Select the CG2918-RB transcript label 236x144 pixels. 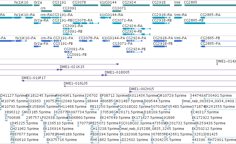[162, 20]
